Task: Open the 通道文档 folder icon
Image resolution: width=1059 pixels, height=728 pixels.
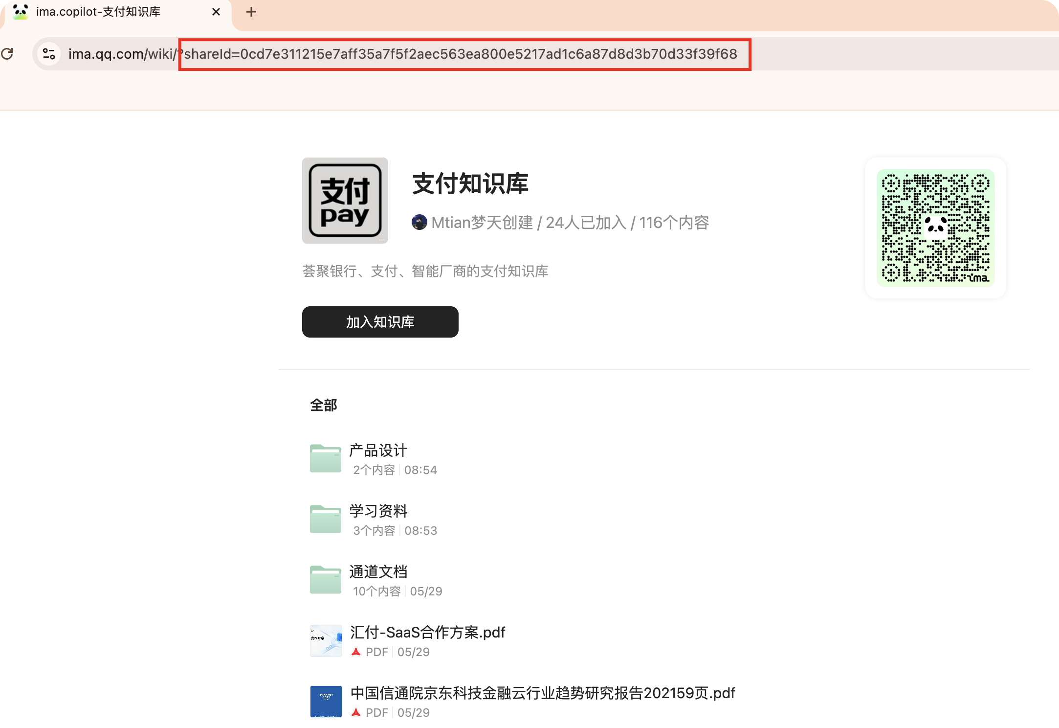Action: [326, 580]
